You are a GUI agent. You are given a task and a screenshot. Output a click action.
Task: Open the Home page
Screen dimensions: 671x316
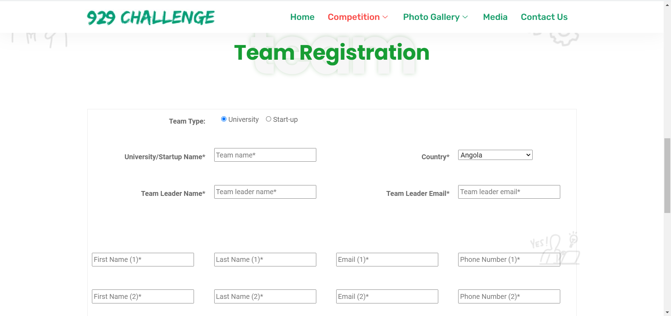click(x=302, y=17)
